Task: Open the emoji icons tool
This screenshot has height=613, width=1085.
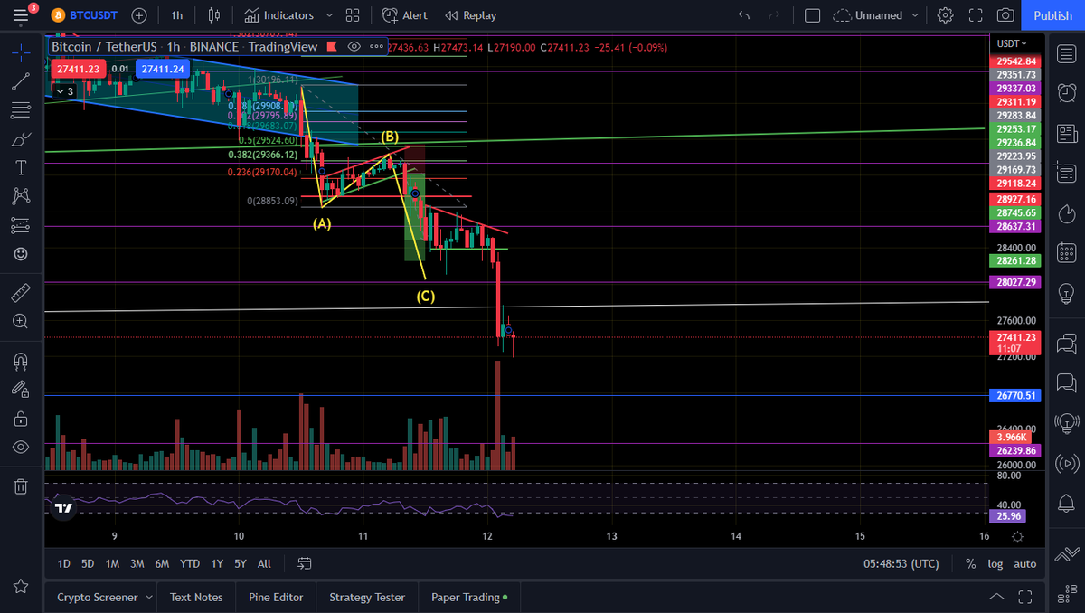Action: (20, 254)
